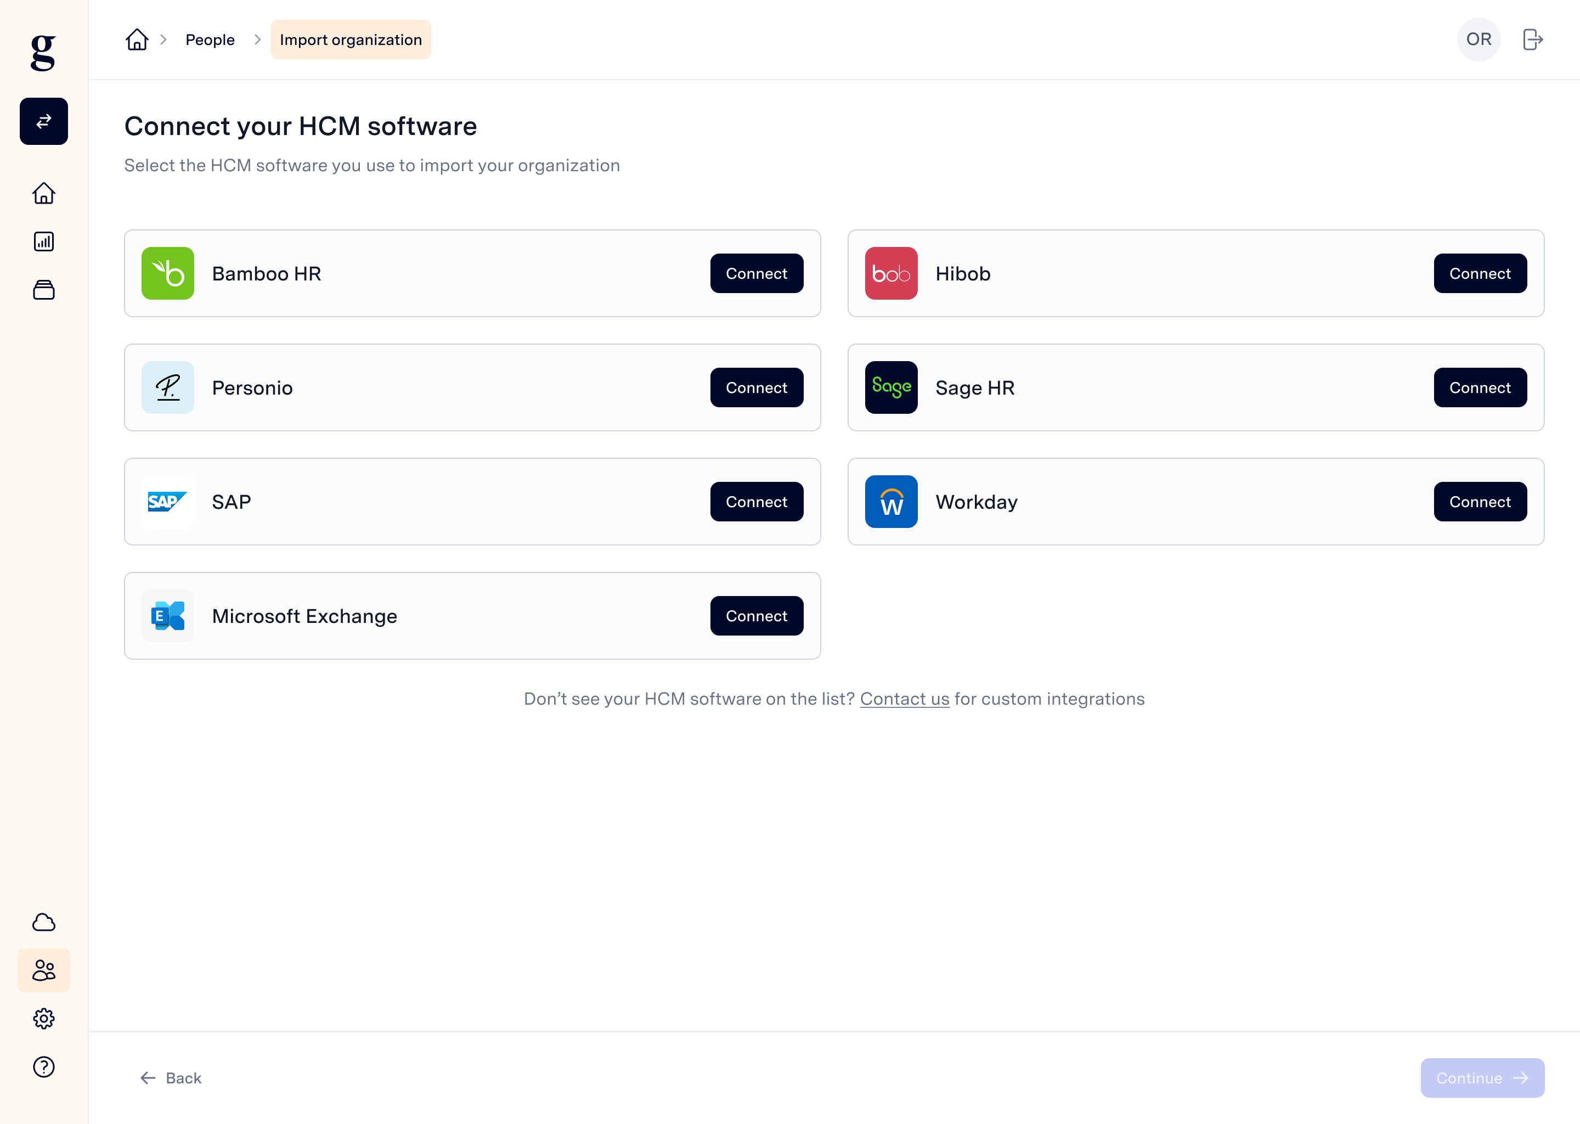
Task: Click the sidebar storage box icon
Action: click(x=43, y=289)
